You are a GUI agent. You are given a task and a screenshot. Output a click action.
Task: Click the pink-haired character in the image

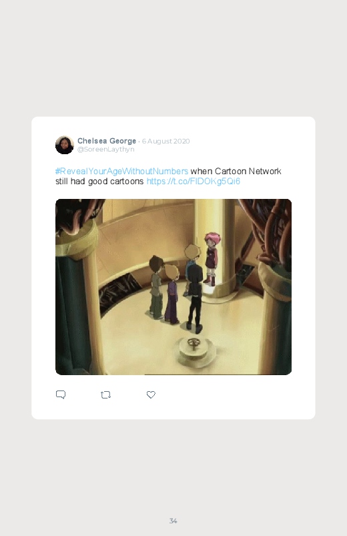click(x=212, y=258)
